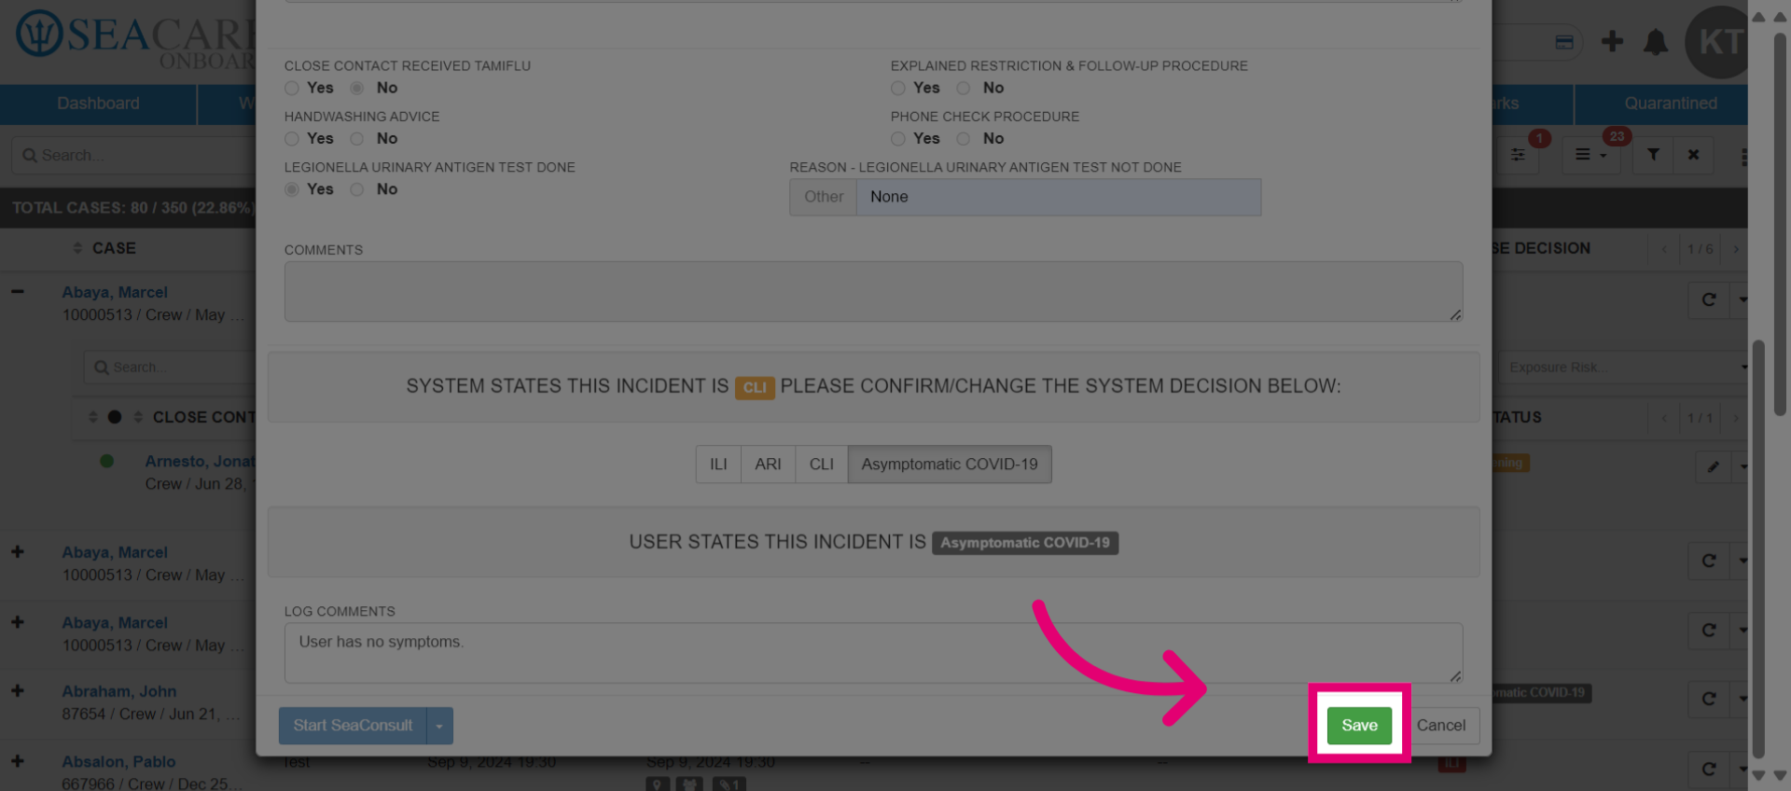
Task: Expand the Abraham, John case row
Action: pyautogui.click(x=18, y=690)
